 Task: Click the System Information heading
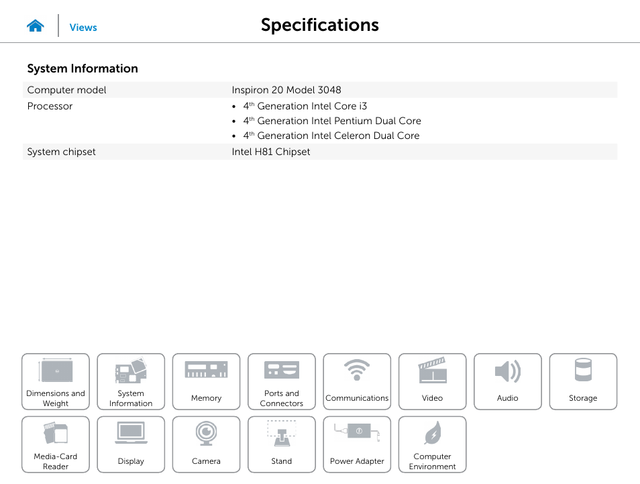[83, 68]
